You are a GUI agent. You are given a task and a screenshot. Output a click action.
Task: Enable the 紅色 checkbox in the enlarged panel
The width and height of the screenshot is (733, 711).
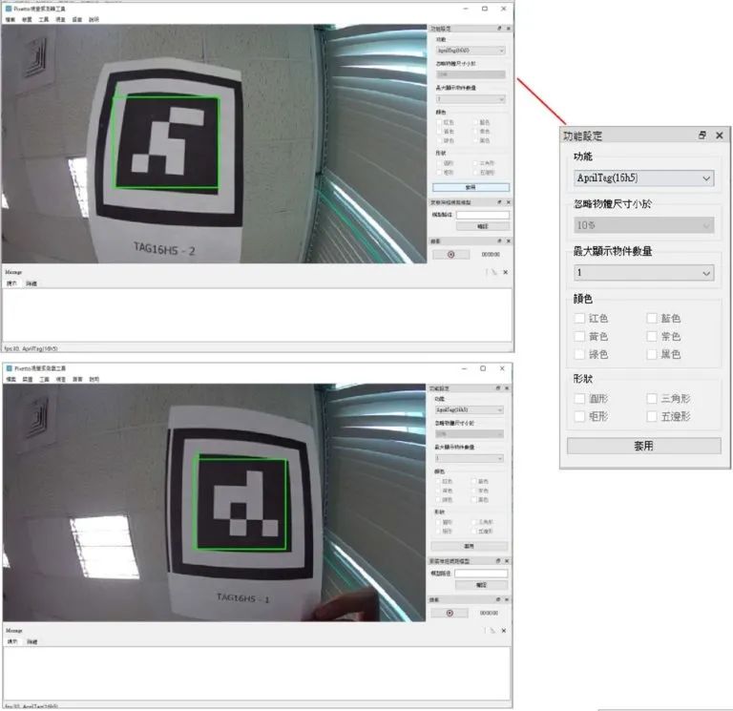click(580, 319)
